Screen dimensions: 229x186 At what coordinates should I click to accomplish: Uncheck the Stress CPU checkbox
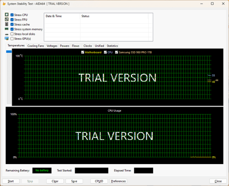[12, 15]
